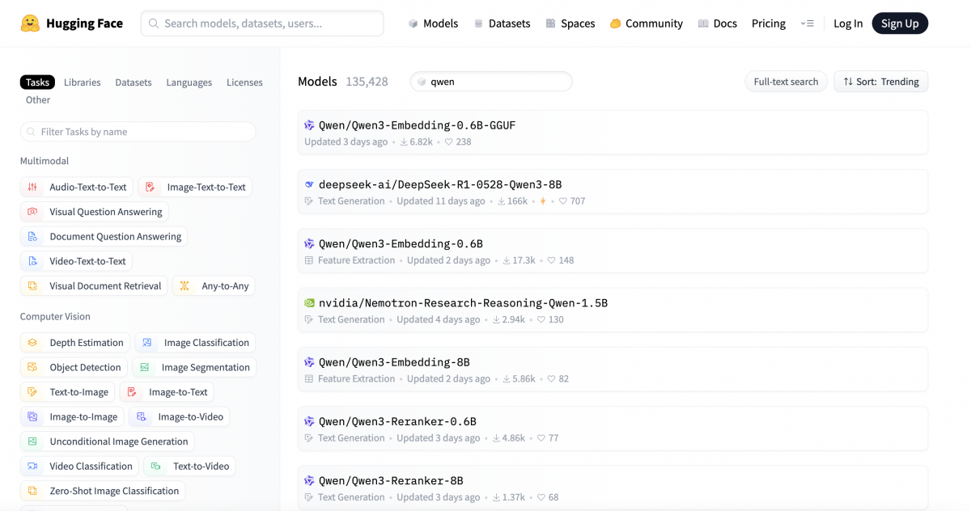971x511 pixels.
Task: Click the Object Detection icon
Action: pos(32,367)
